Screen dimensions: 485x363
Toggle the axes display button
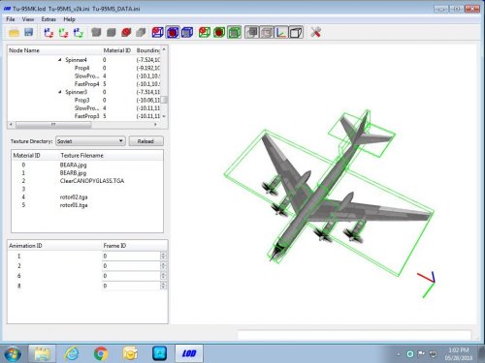[x=281, y=33]
